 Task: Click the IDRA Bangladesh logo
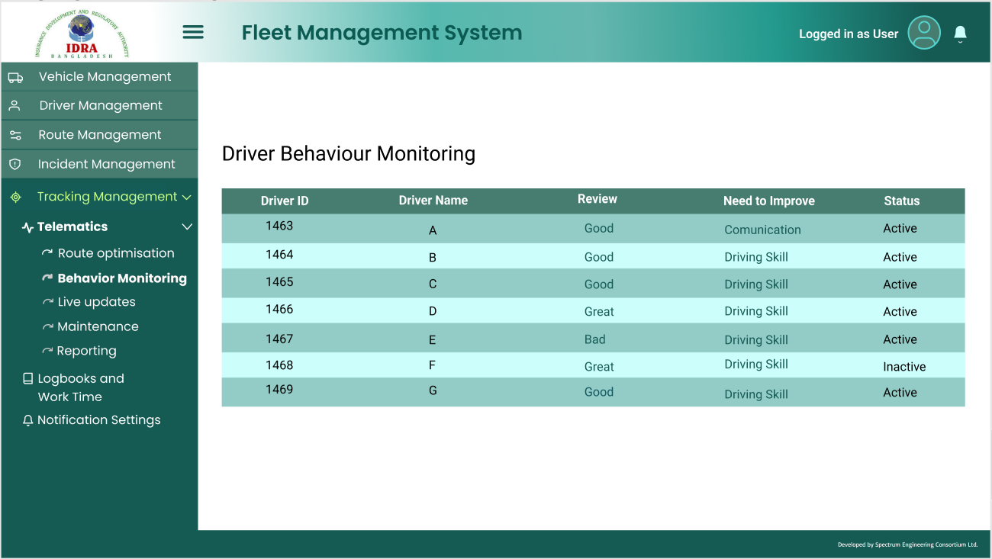82,34
